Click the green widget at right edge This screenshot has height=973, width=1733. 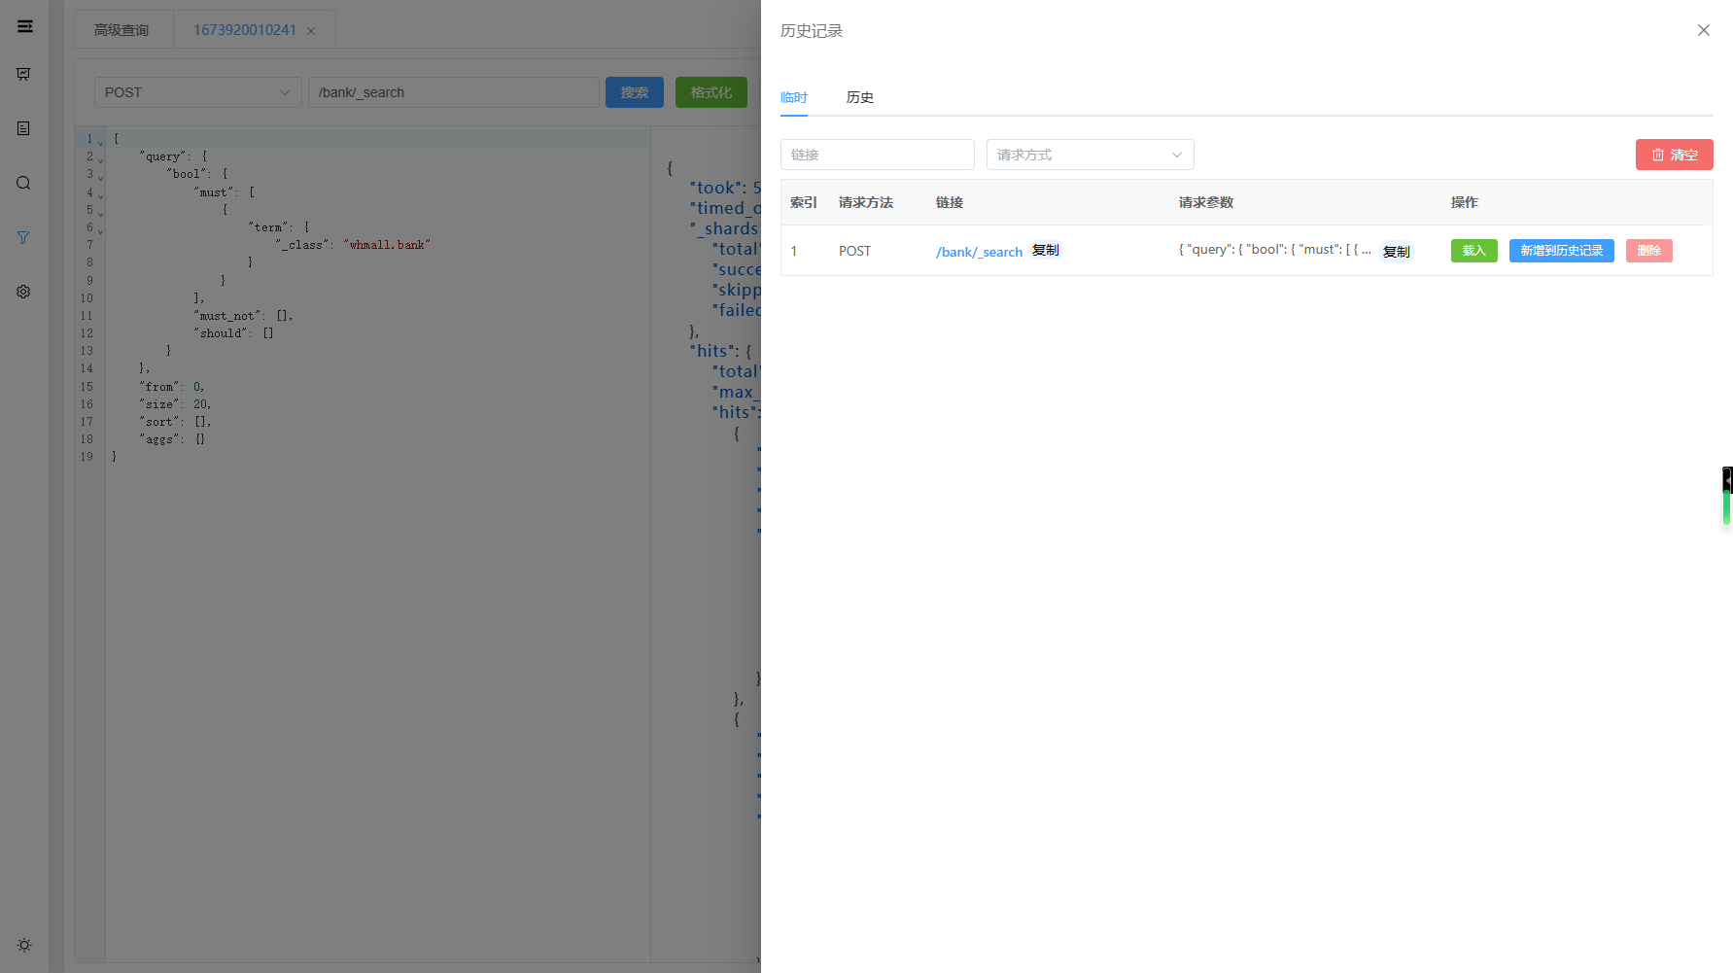click(1727, 507)
